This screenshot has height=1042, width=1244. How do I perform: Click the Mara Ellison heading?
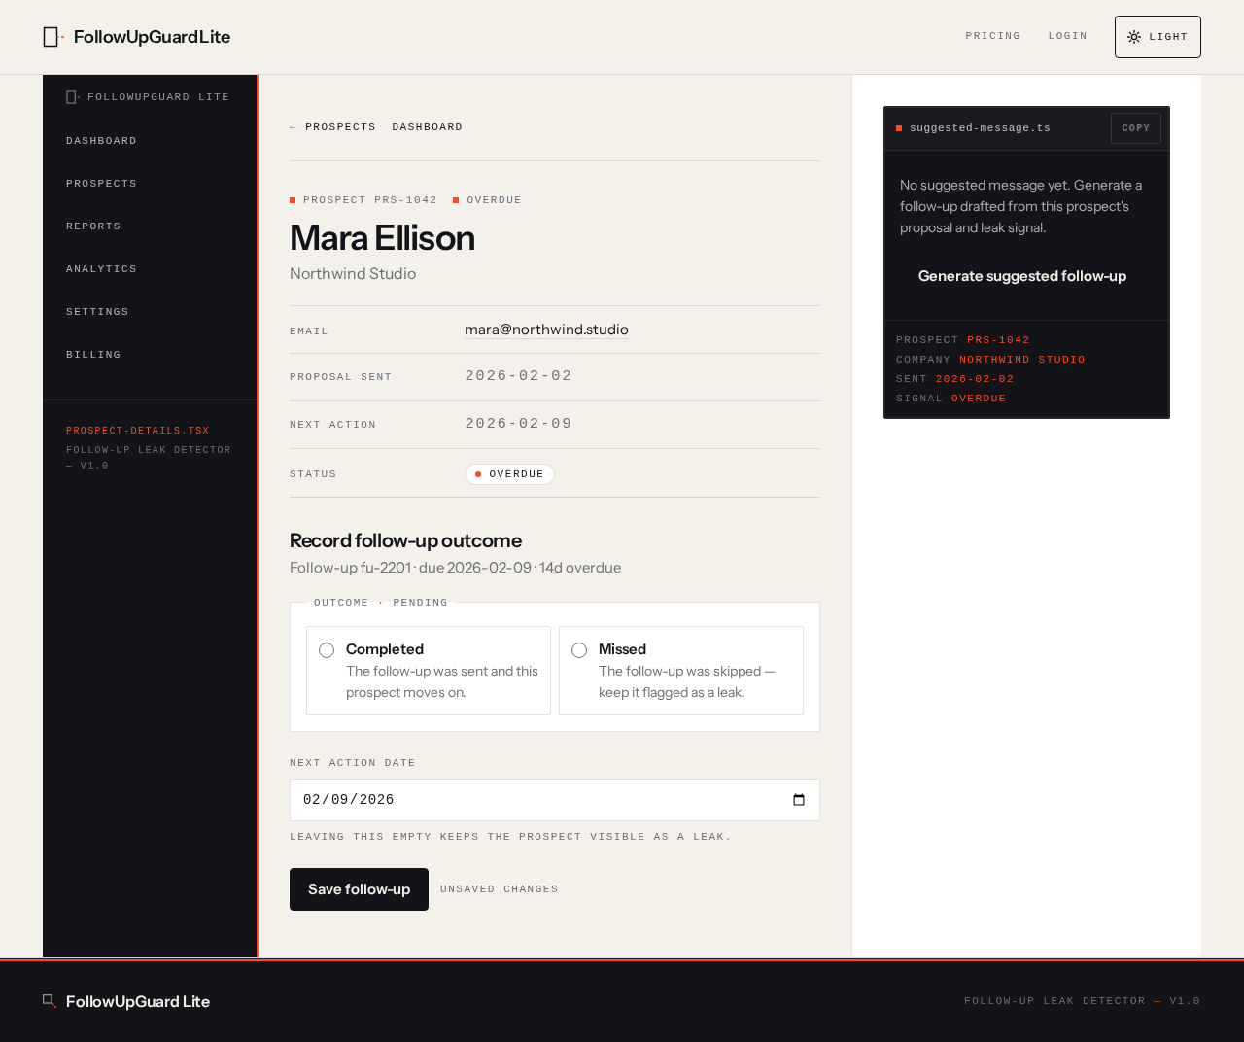pyautogui.click(x=382, y=238)
